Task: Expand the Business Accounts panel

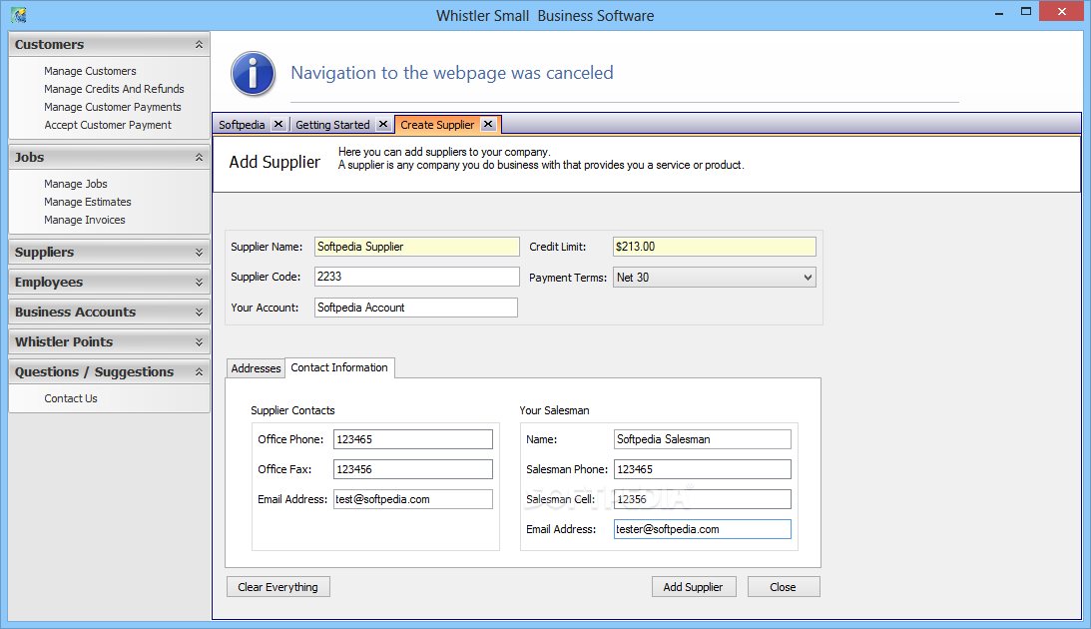Action: [x=199, y=312]
